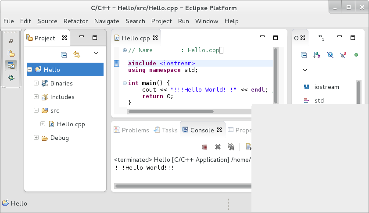
Task: Collapse all in the Outline toolbar
Action: click(x=304, y=55)
